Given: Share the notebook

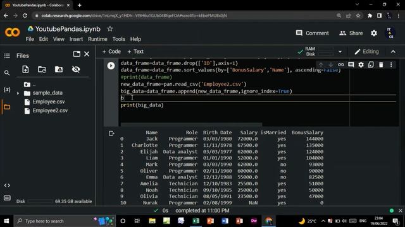Looking at the screenshot, I should tap(351, 33).
